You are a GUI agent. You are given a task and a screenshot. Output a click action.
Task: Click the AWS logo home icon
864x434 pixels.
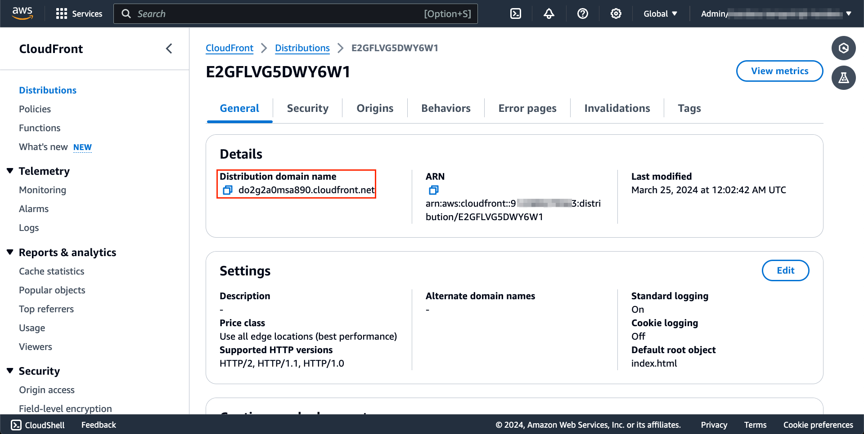click(22, 13)
